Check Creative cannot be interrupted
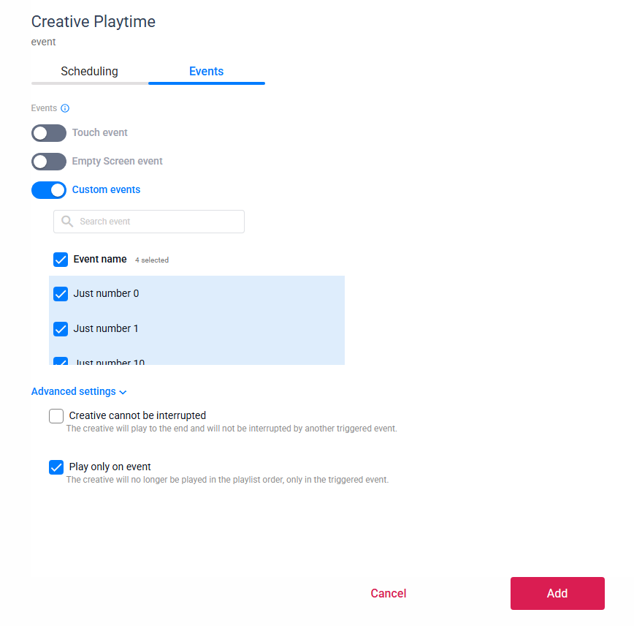 coord(56,416)
